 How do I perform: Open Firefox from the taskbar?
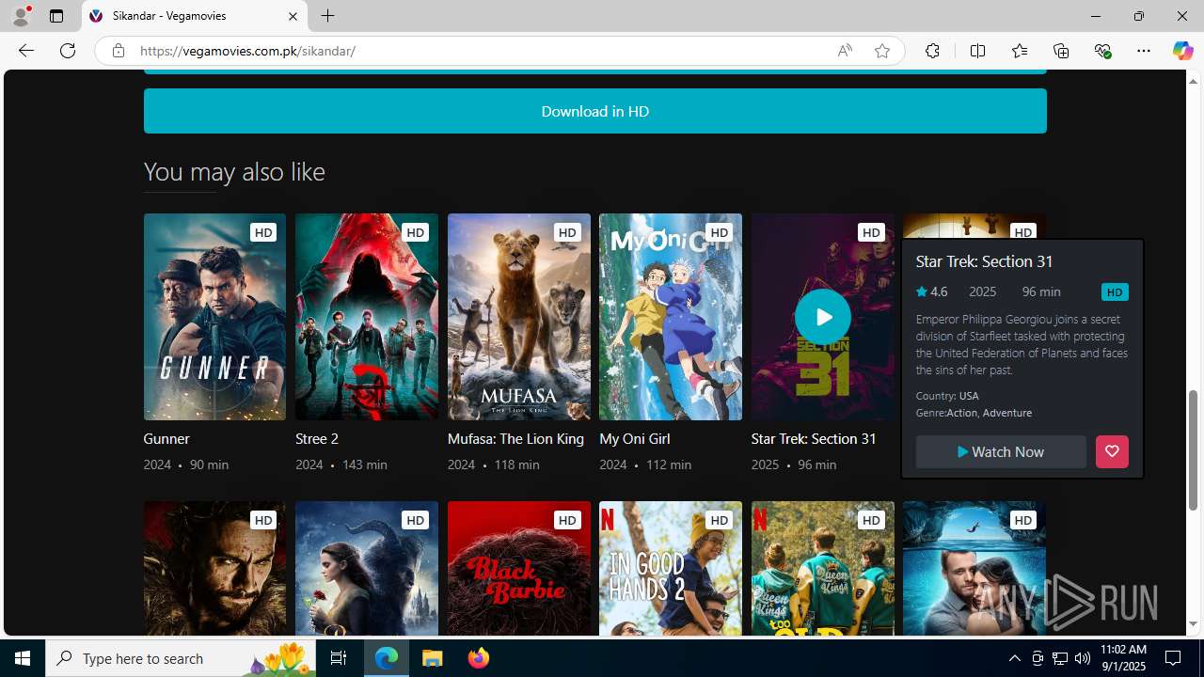tap(479, 658)
